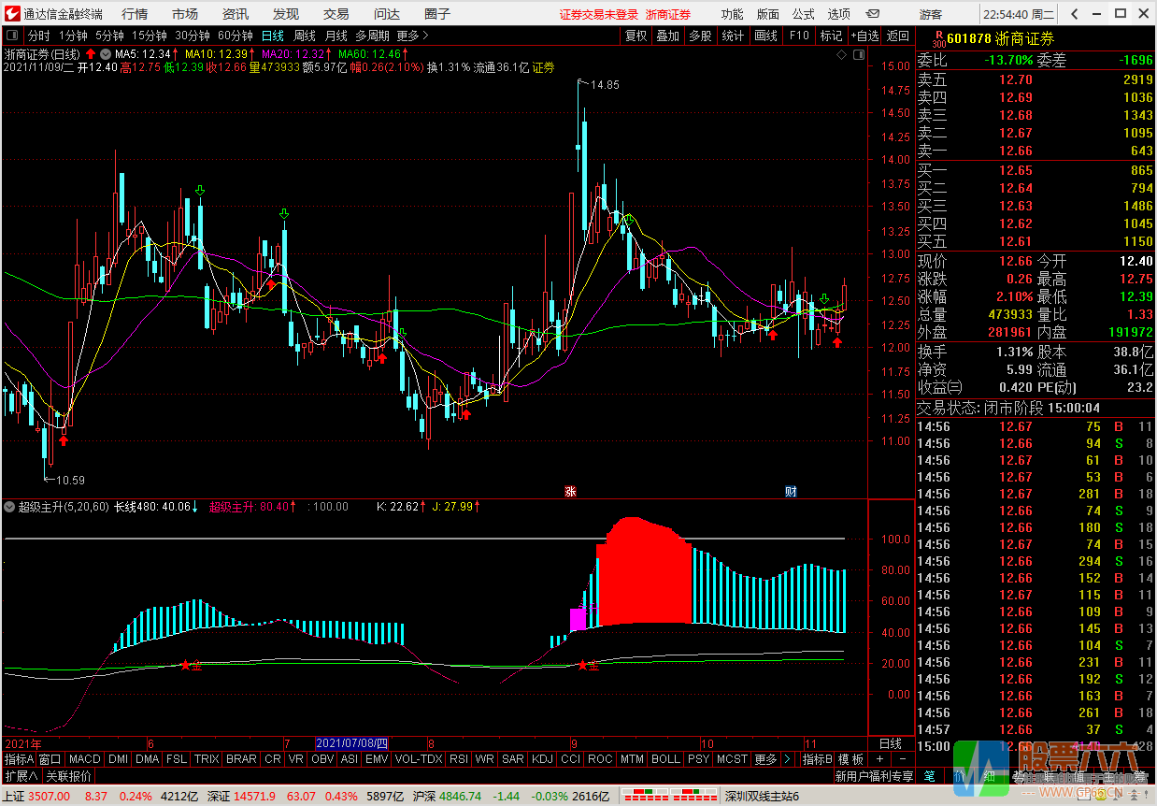Click 证券交易未登录 login link
Viewport: 1157px width, 806px height.
[x=599, y=14]
